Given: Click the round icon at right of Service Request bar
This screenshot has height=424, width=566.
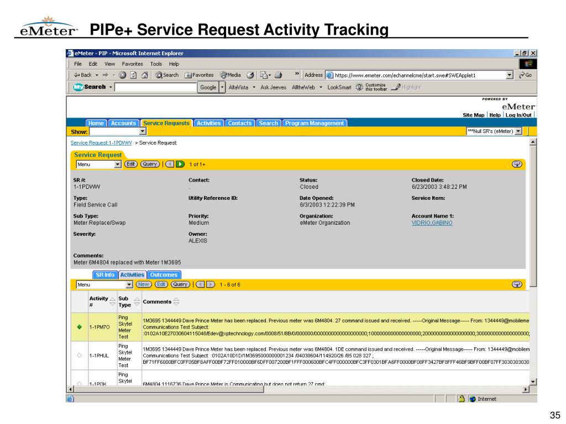Looking at the screenshot, I should point(517,165).
